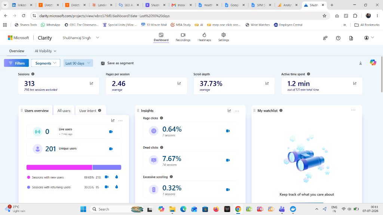The image size is (383, 215).
Task: Download the dashboard data
Action: (361, 63)
